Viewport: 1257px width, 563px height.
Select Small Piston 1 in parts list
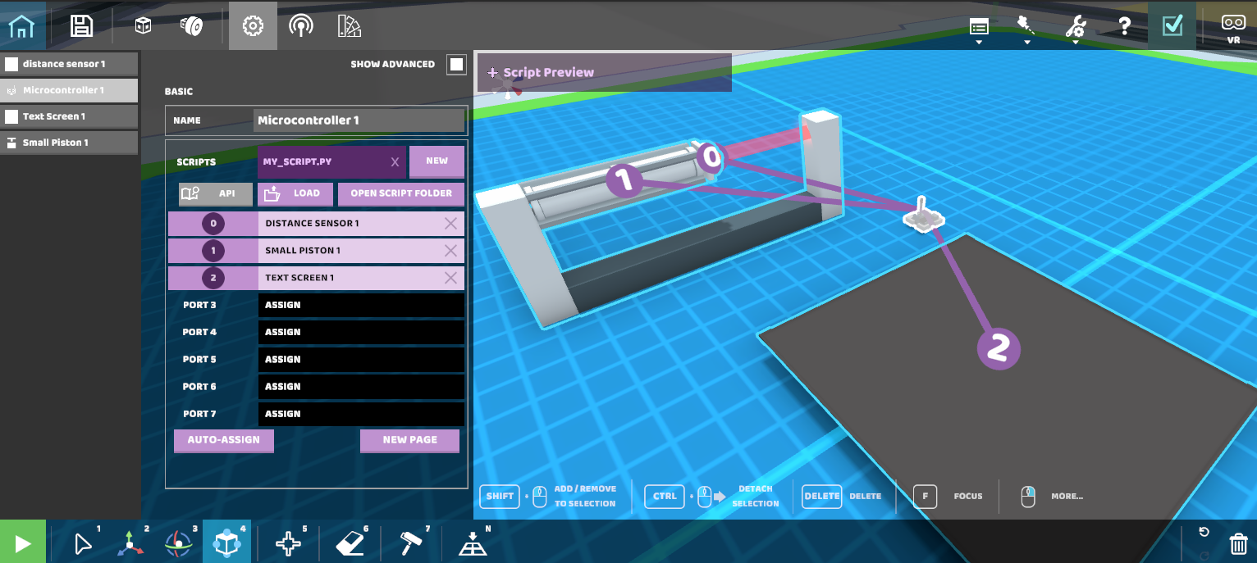click(69, 143)
